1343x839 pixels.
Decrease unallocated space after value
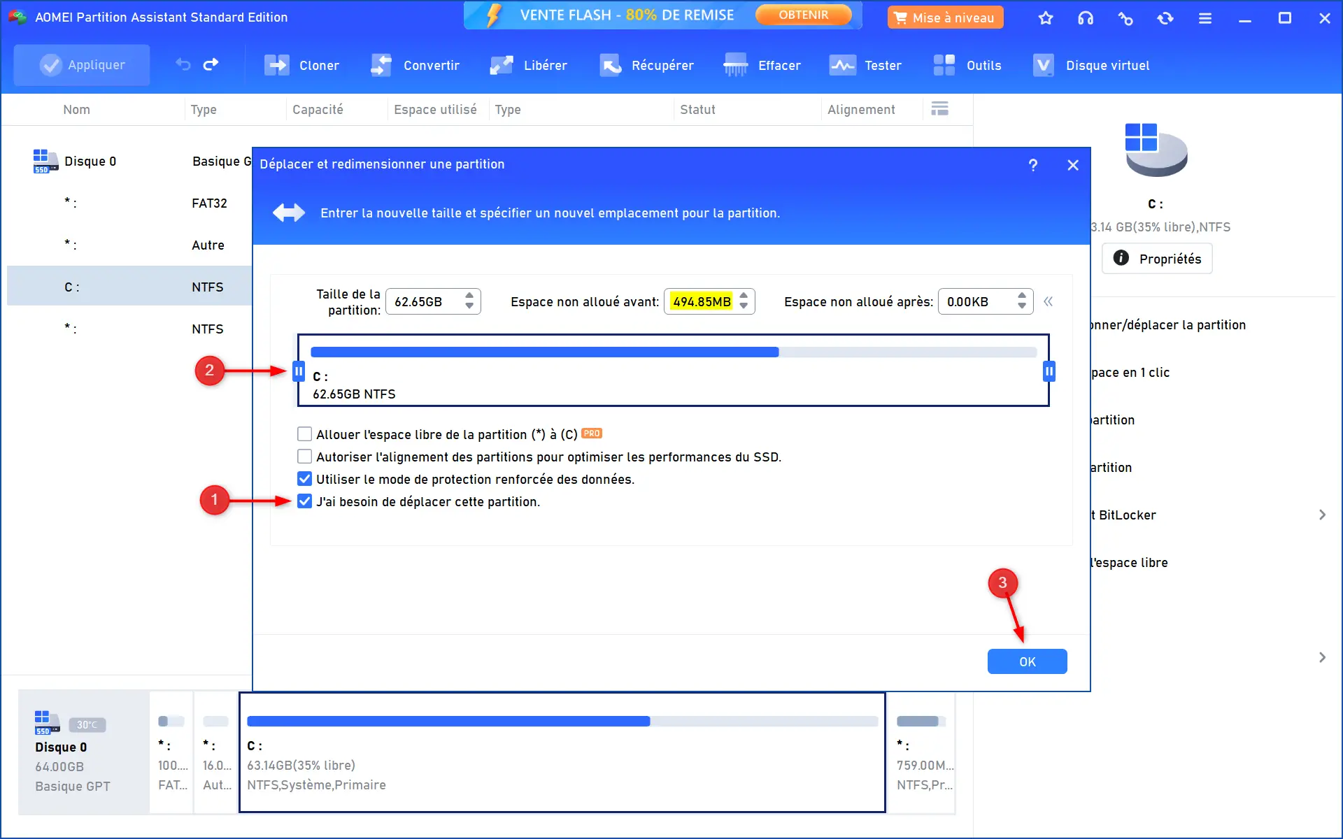pos(1022,306)
